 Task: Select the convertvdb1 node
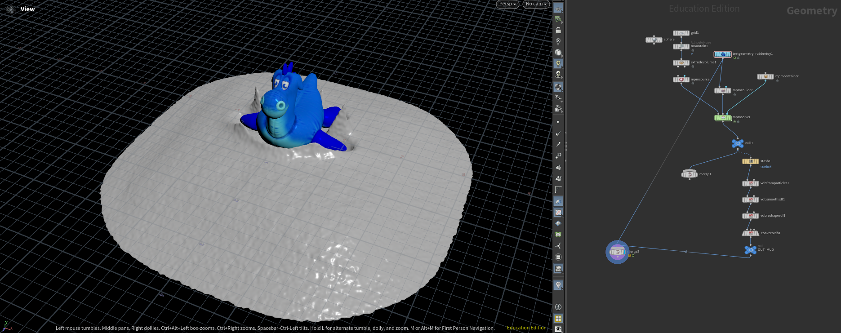click(750, 233)
